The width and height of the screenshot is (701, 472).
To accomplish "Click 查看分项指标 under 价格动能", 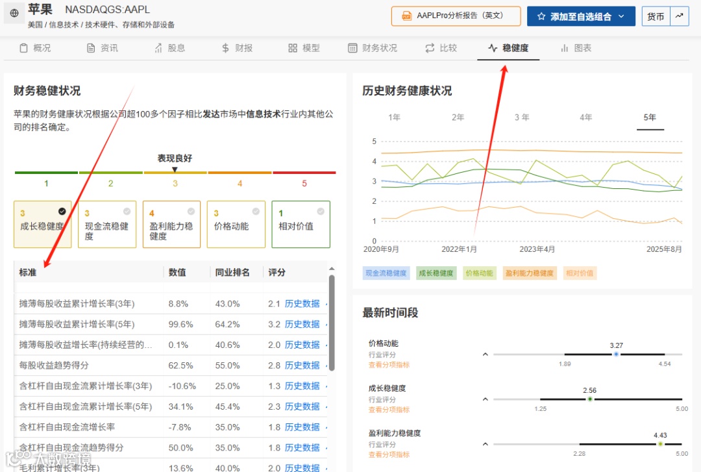I will pos(389,365).
